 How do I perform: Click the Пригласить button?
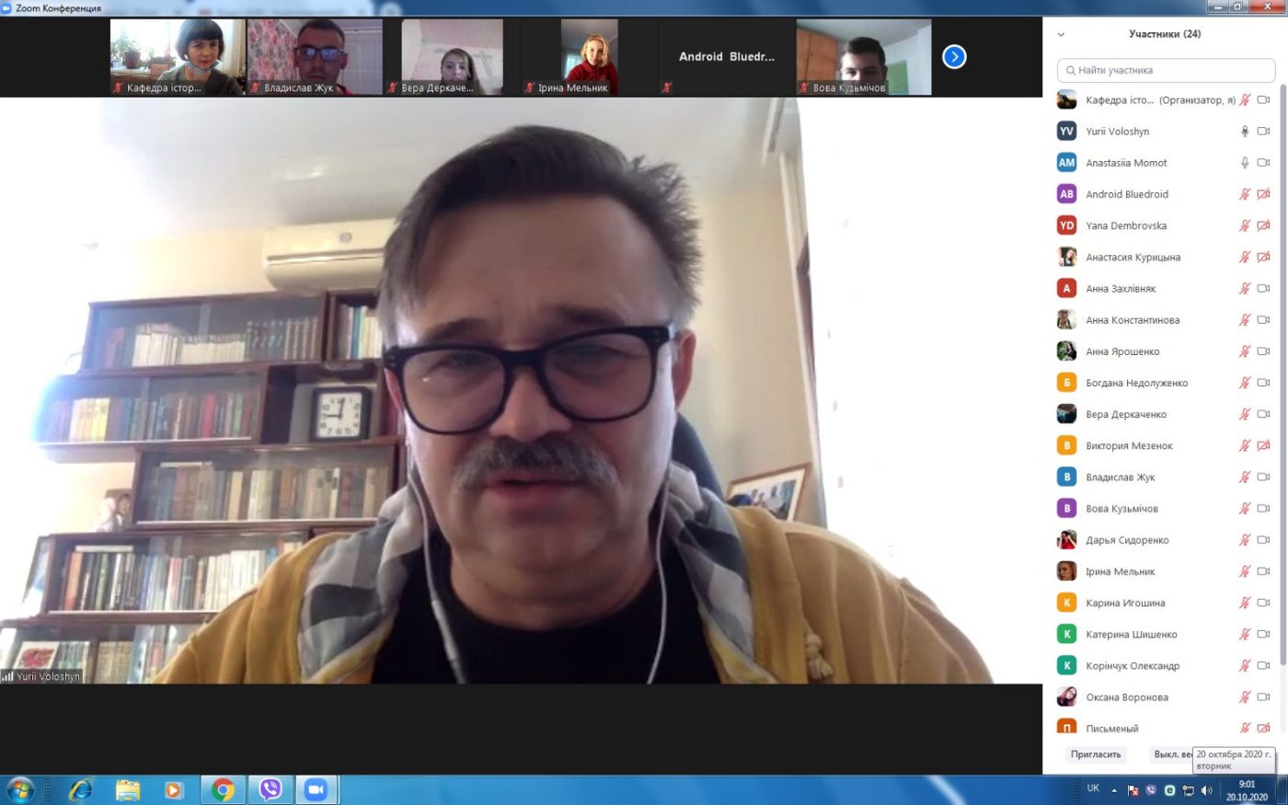1096,754
